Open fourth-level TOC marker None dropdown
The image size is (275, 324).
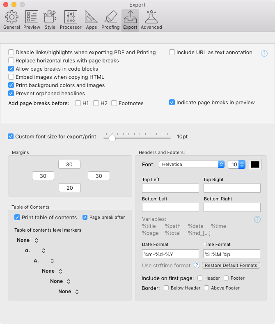(52, 271)
